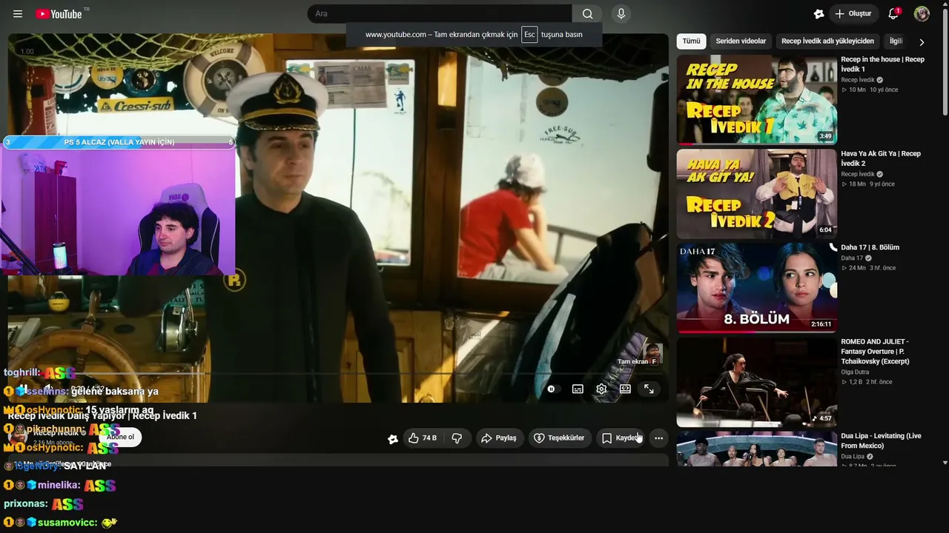Toggle the autoplay switch in the player
Viewport: 949px width, 533px height.
(551, 389)
